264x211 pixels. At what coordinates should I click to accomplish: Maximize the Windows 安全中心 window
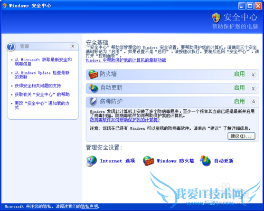tap(250, 6)
